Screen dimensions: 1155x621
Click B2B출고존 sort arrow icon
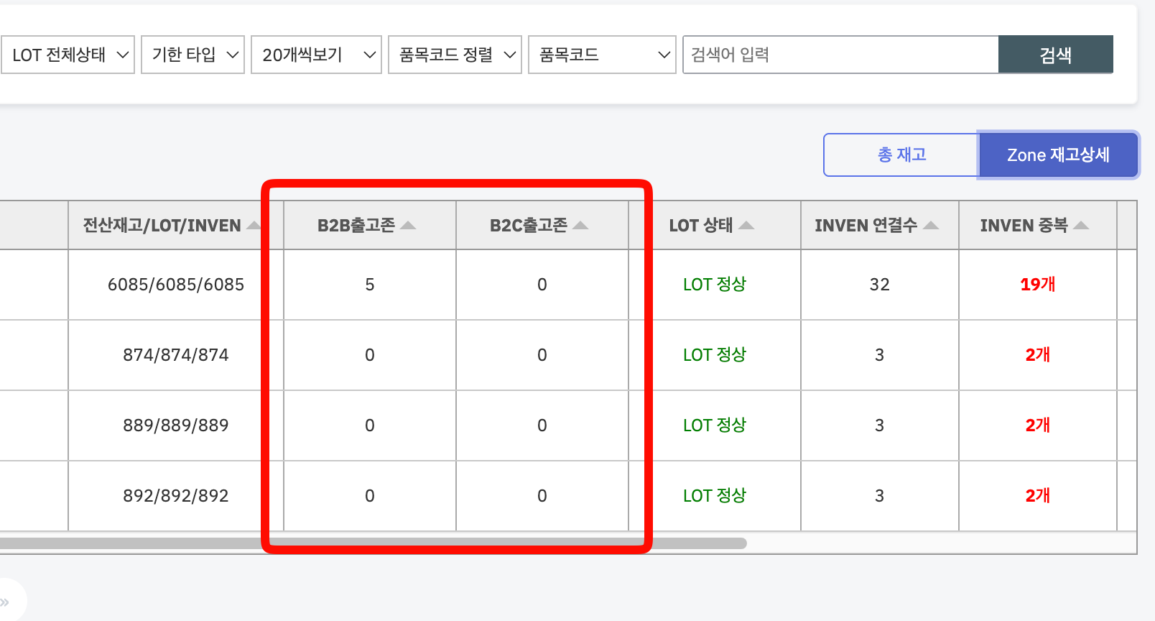[x=408, y=226]
